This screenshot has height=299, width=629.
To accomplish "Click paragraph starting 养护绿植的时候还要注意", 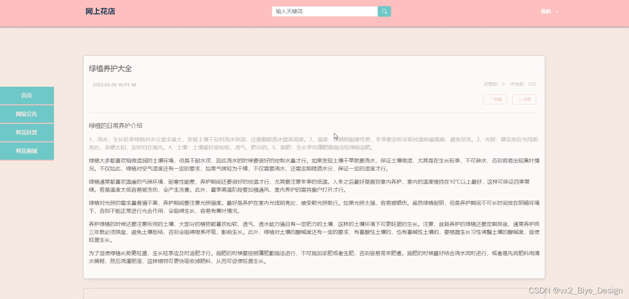I will click(314, 232).
